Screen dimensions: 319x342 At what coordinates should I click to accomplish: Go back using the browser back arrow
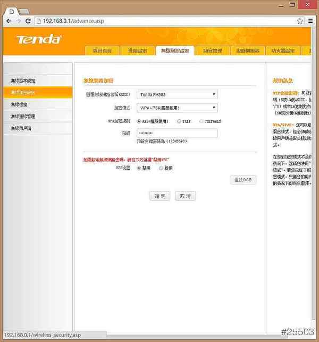point(9,21)
